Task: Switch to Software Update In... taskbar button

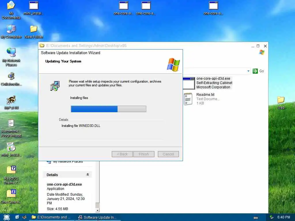Action: pyautogui.click(x=97, y=217)
